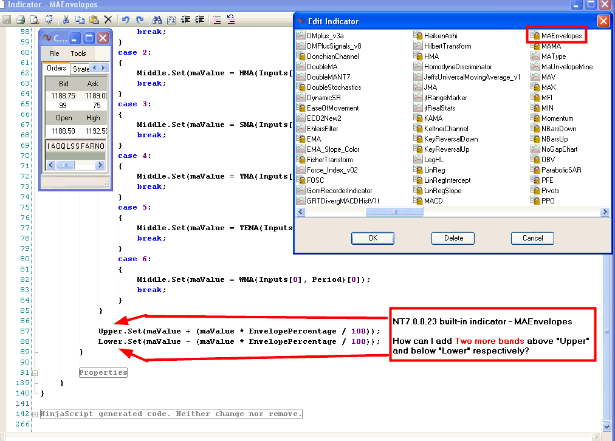Select HeikenAshi indicator entry
615x441 pixels.
click(x=441, y=36)
